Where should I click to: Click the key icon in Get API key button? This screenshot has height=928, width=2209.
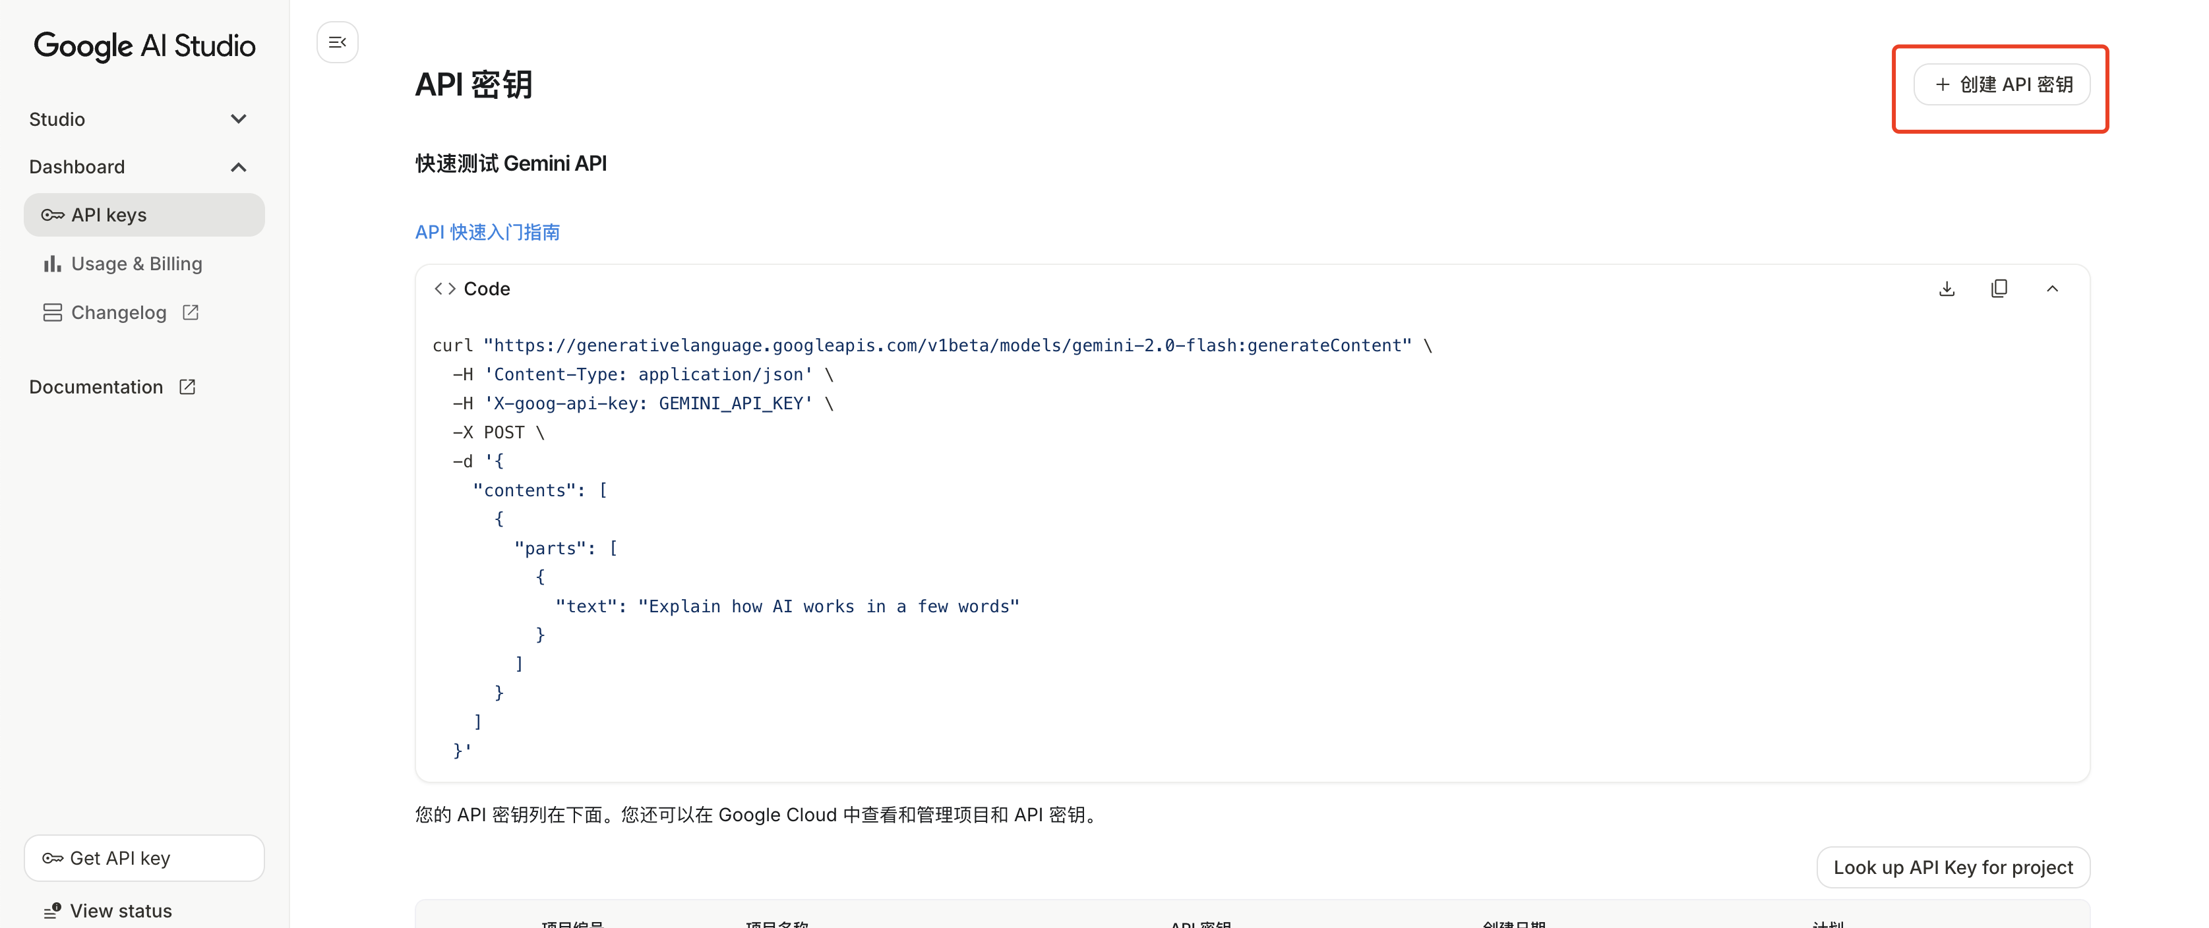(53, 857)
